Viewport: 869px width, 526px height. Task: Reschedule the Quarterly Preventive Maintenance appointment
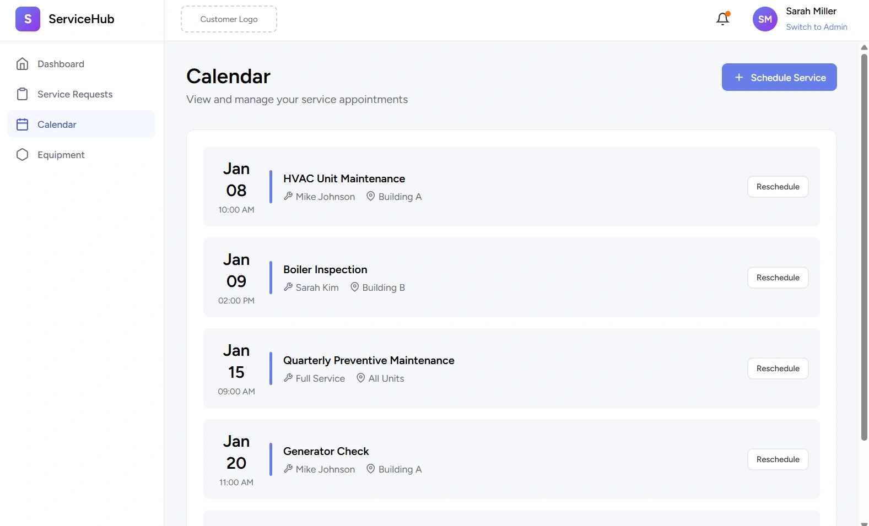point(778,368)
